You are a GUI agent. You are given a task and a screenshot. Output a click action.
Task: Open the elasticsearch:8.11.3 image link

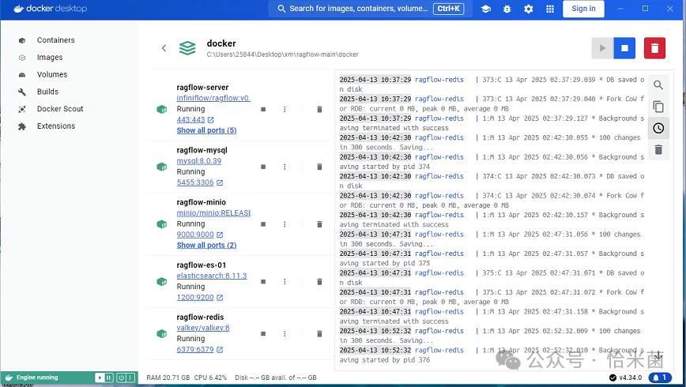212,276
